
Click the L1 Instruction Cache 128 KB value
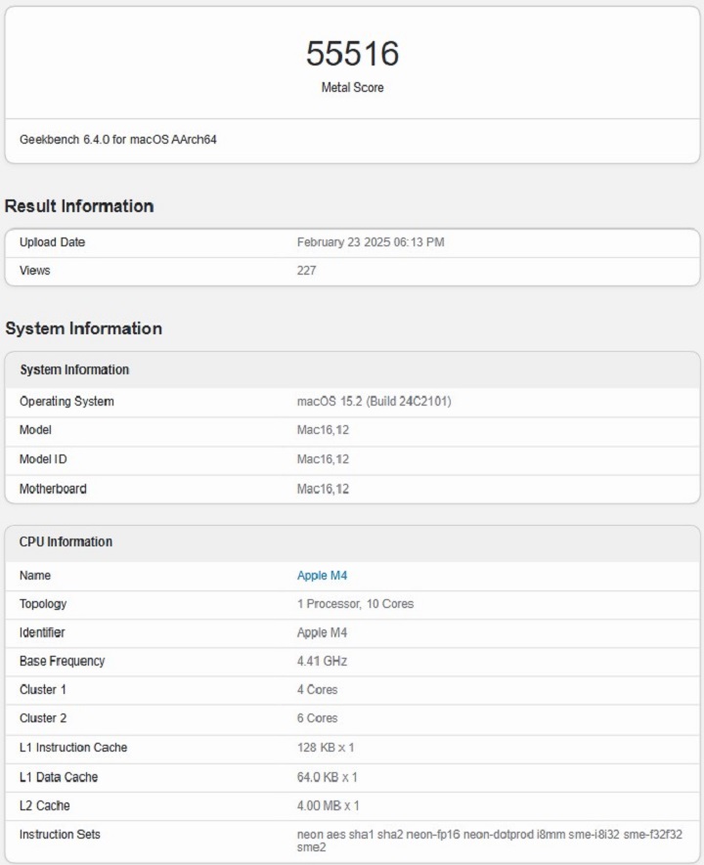point(327,748)
